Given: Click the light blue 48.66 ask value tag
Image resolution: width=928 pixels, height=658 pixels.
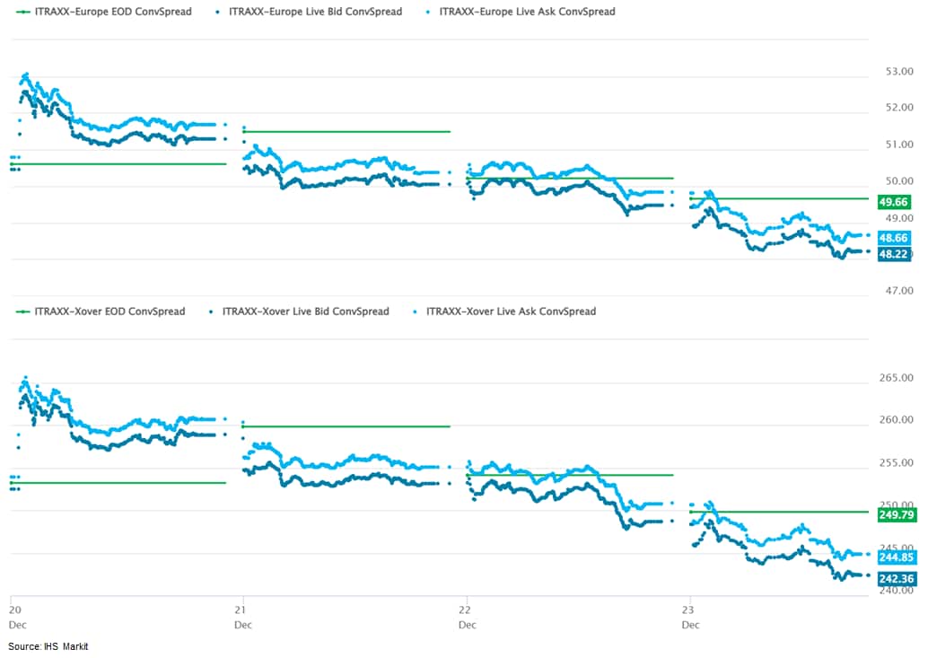Looking at the screenshot, I should [894, 238].
